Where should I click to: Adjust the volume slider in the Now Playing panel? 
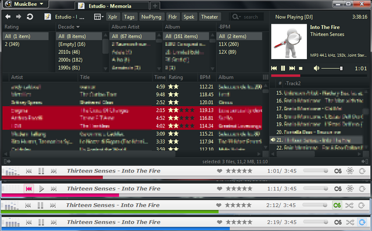tap(332, 68)
